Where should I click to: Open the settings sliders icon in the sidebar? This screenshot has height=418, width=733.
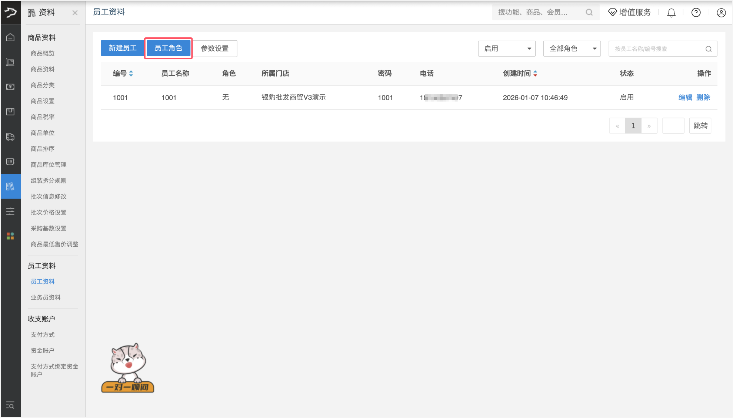10,211
